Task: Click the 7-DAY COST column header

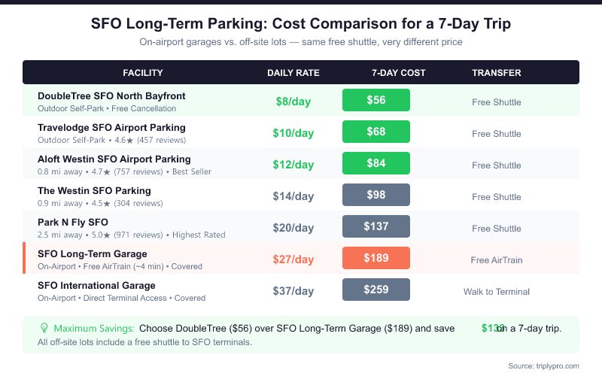Action: click(398, 73)
